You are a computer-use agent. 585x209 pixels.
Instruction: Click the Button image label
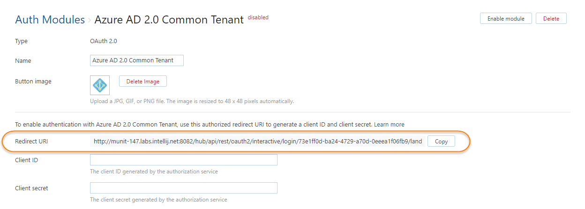point(33,82)
